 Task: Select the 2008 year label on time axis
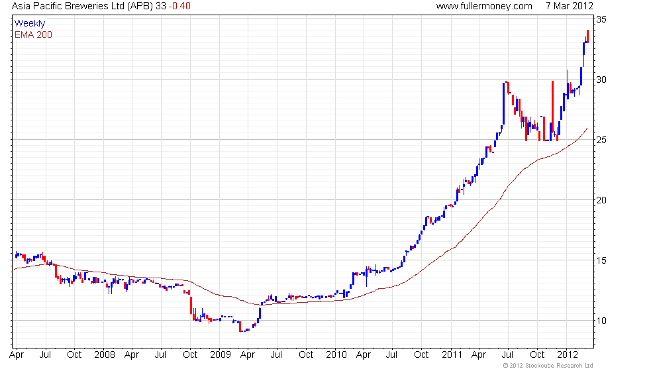coord(105,355)
